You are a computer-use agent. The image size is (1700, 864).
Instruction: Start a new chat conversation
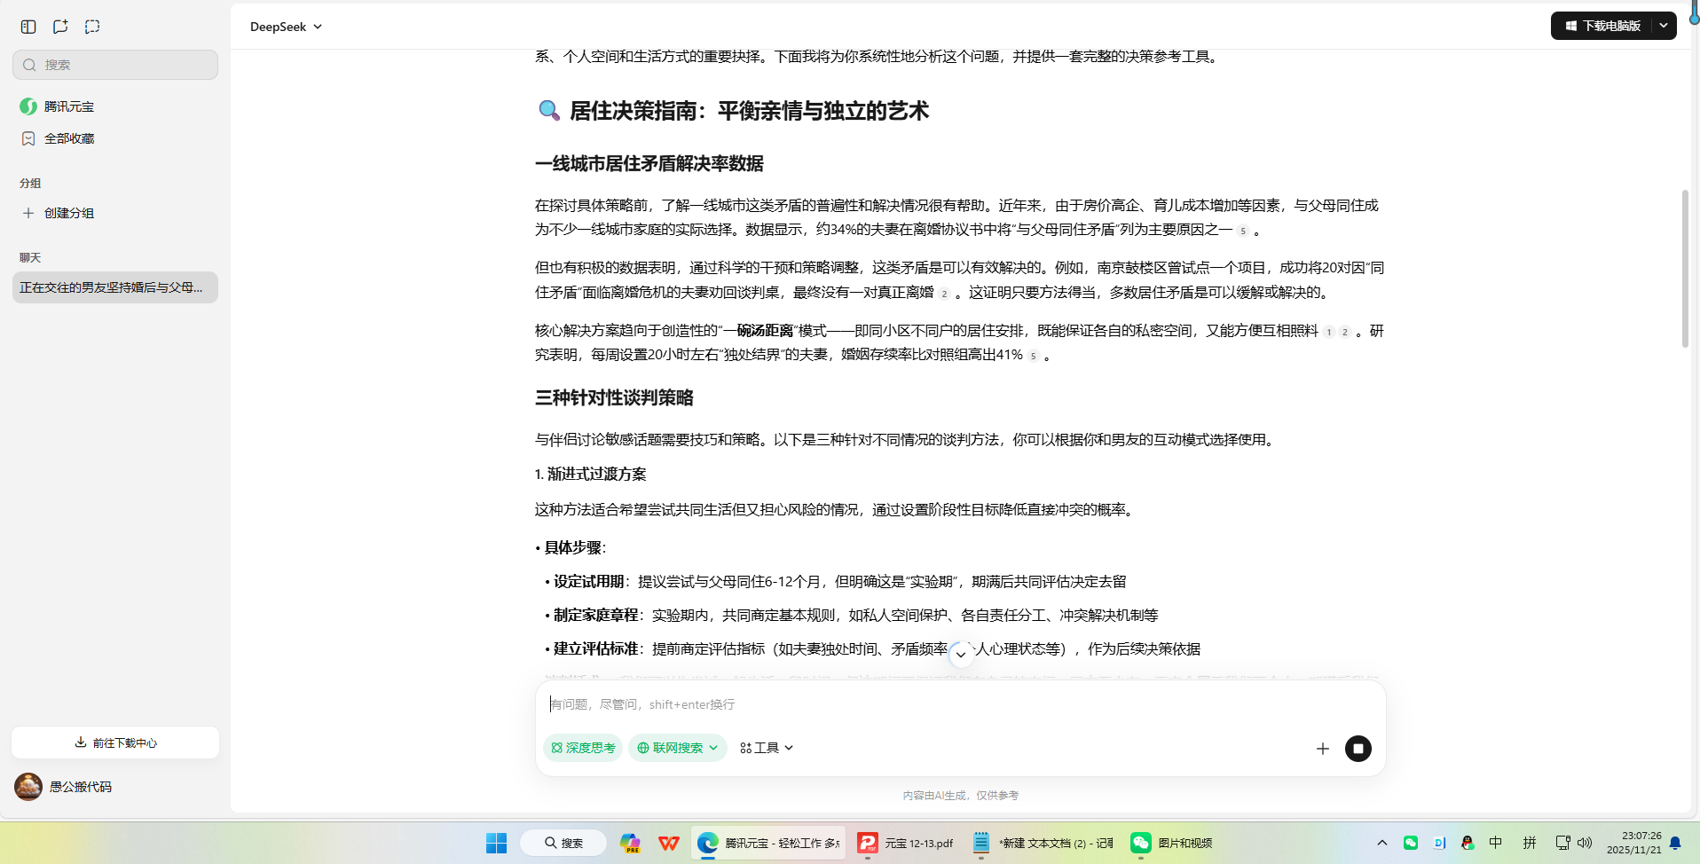point(59,26)
